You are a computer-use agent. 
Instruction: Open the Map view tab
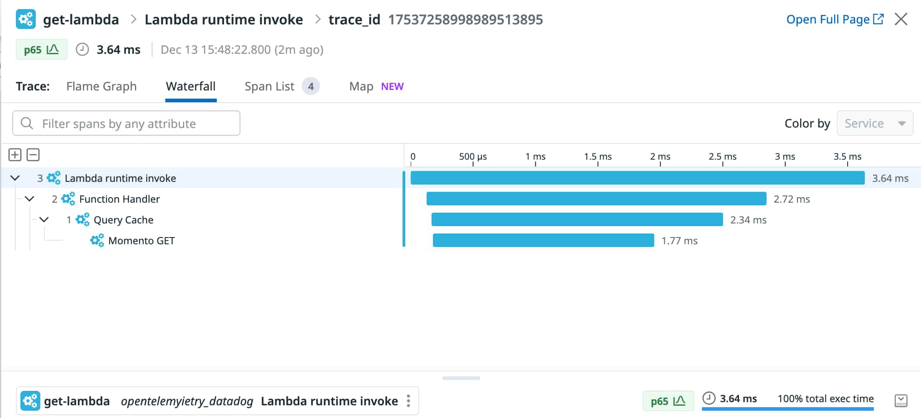tap(361, 86)
